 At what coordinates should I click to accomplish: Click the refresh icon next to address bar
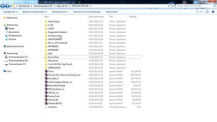pyautogui.click(x=173, y=6)
